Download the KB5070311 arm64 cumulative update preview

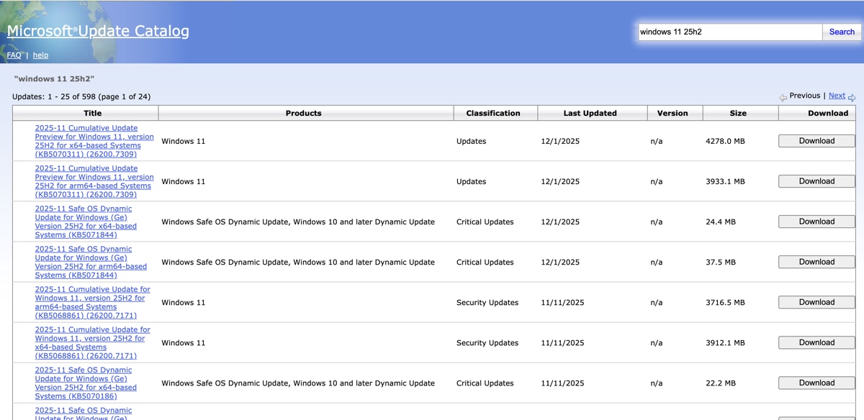(x=816, y=181)
